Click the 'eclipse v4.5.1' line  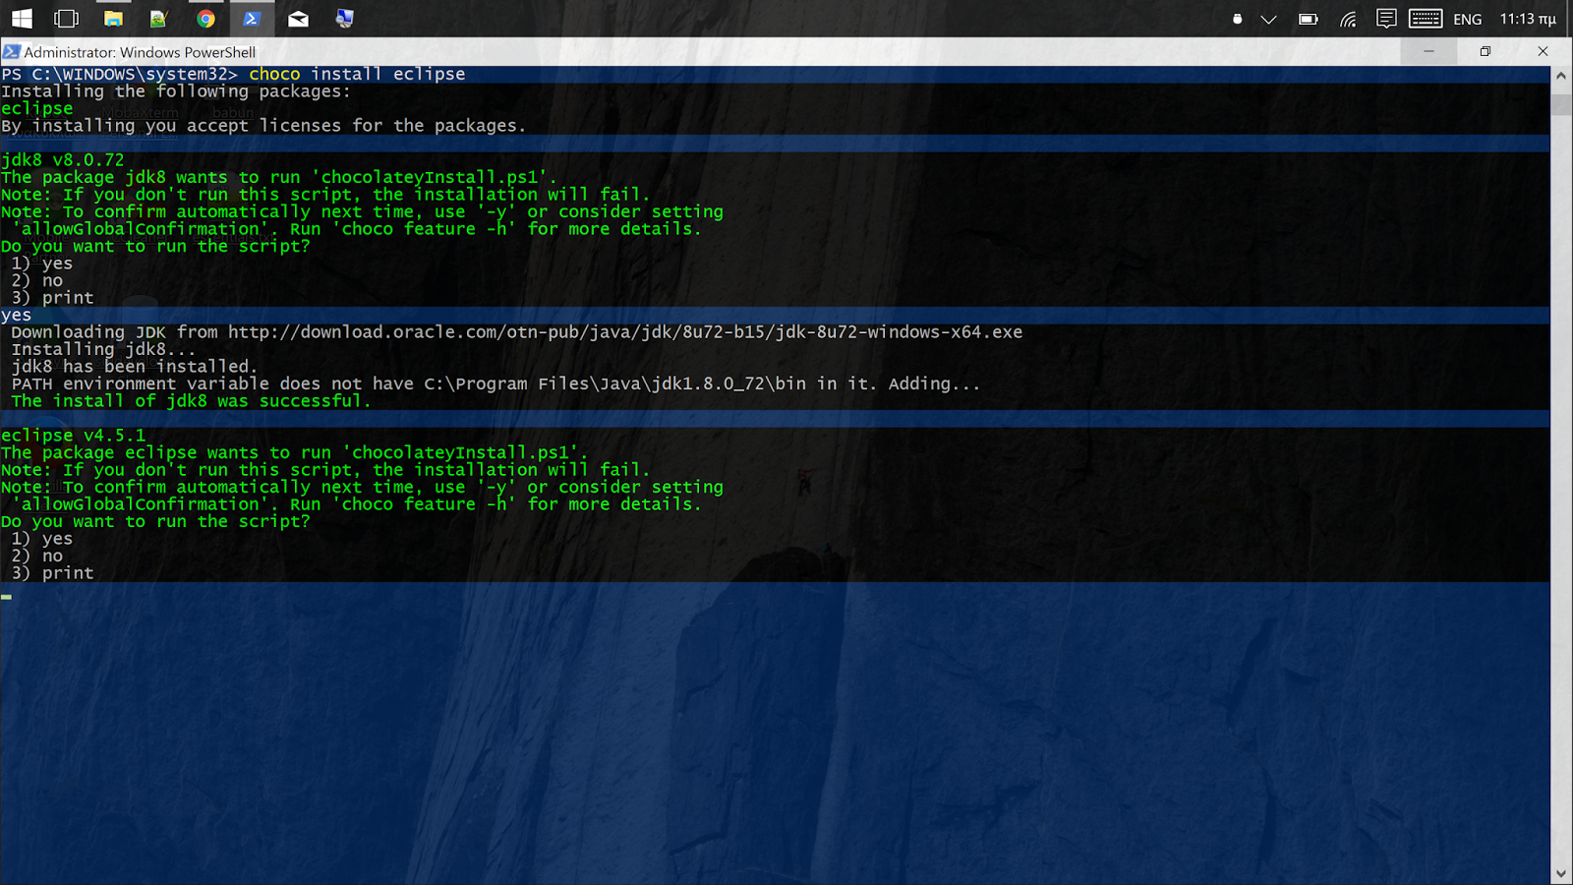tap(74, 436)
